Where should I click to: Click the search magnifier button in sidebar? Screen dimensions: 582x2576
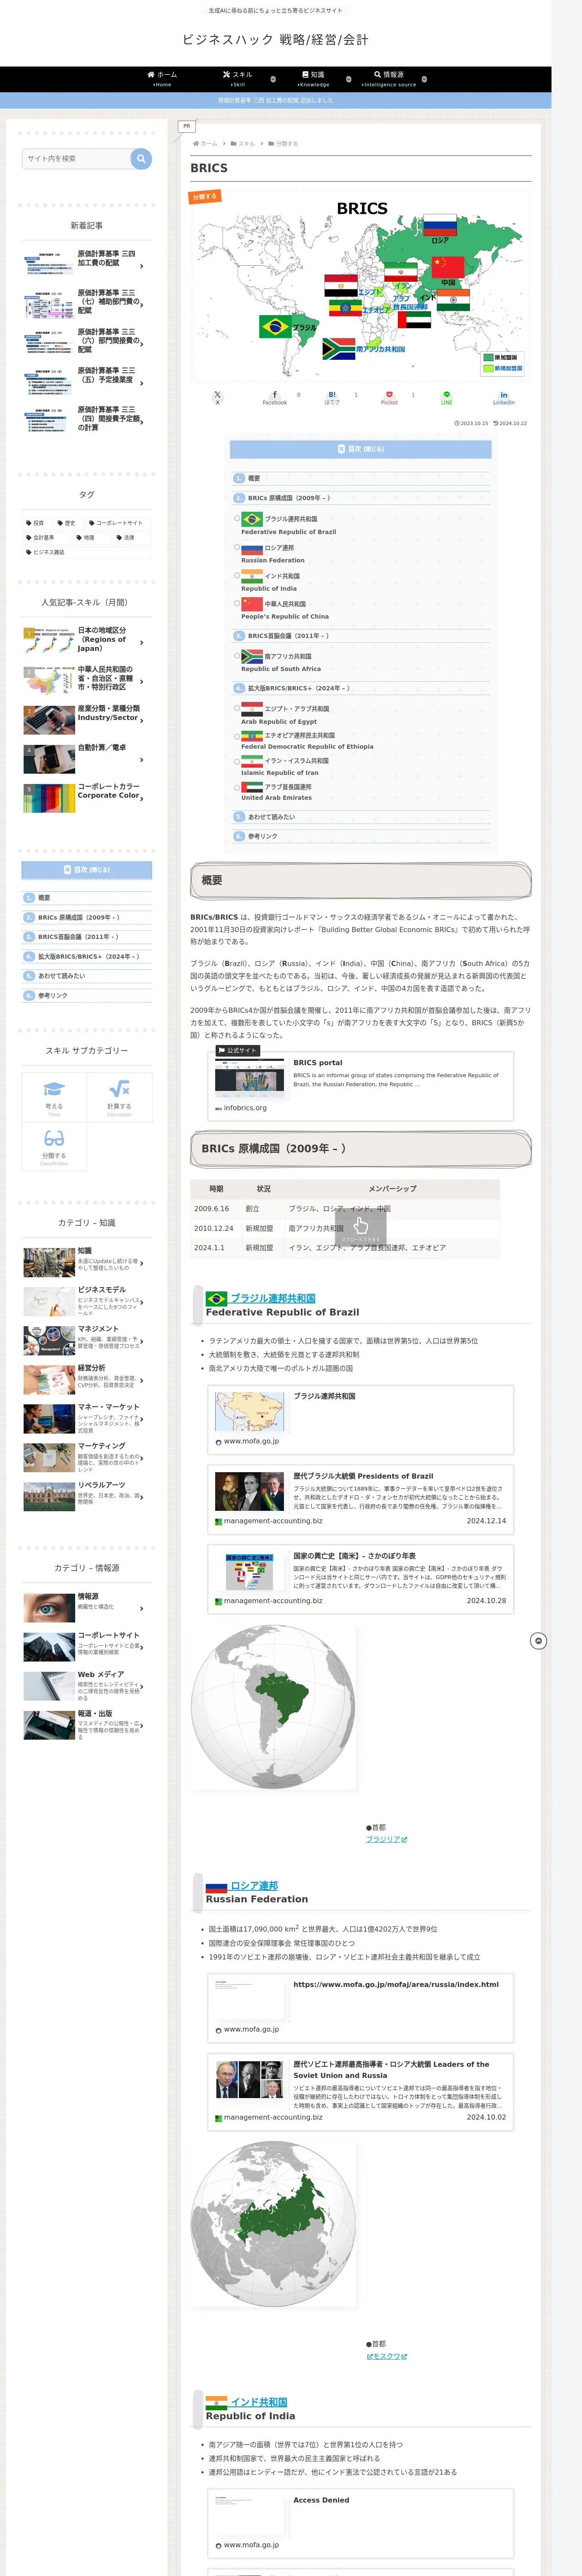point(141,158)
